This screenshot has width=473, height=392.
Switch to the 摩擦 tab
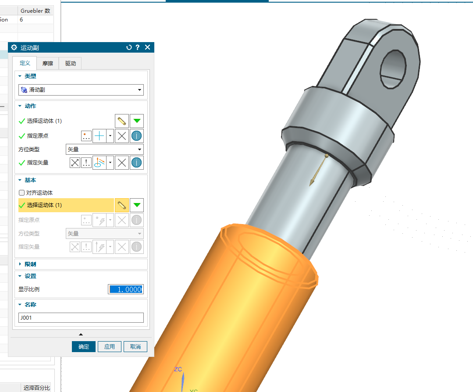tap(48, 64)
